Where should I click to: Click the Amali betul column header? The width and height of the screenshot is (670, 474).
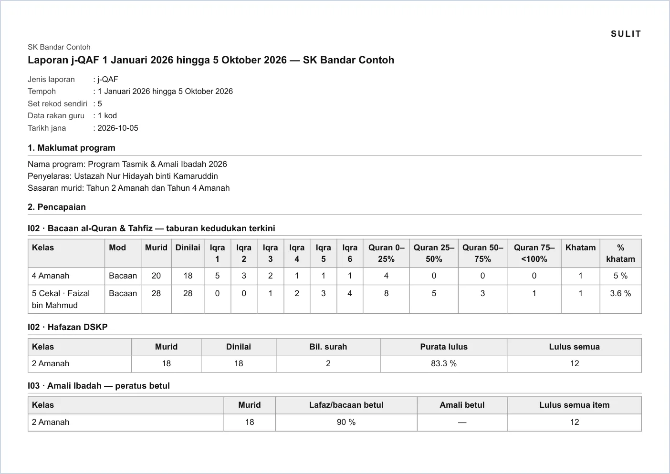point(462,405)
